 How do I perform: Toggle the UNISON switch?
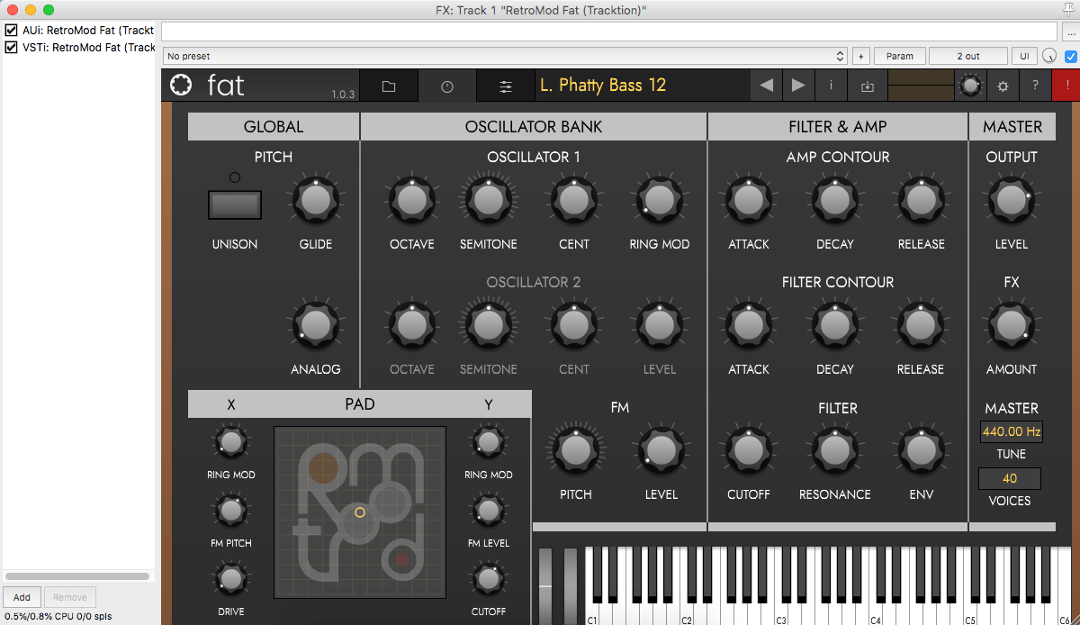[235, 204]
